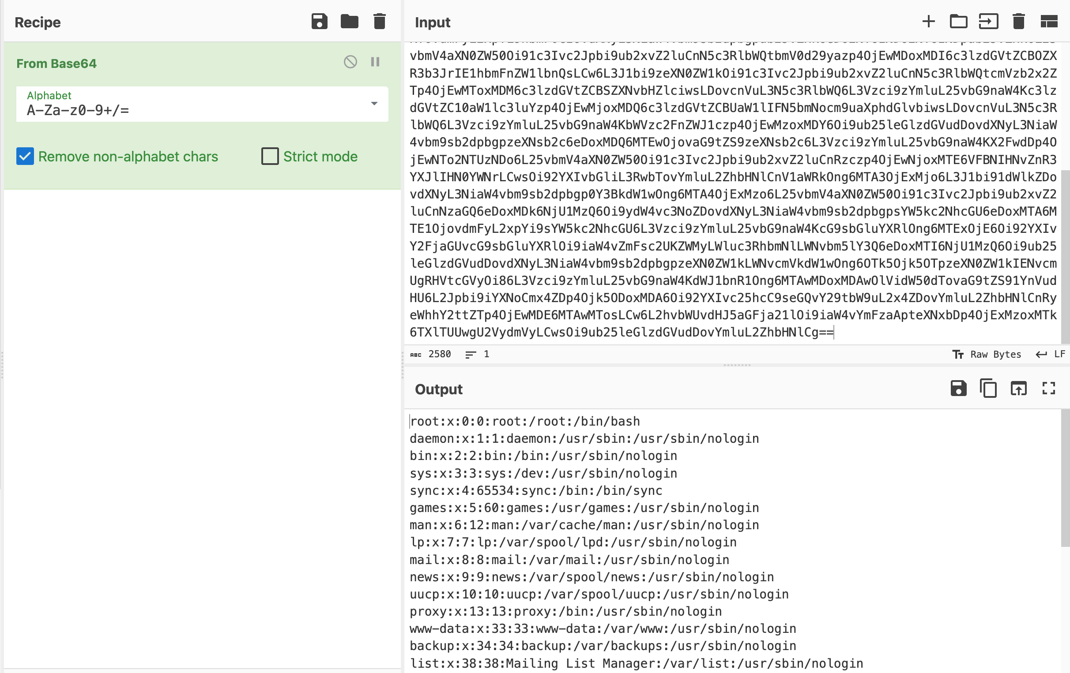Save the output to a file
Viewport: 1070px width, 673px height.
[958, 389]
